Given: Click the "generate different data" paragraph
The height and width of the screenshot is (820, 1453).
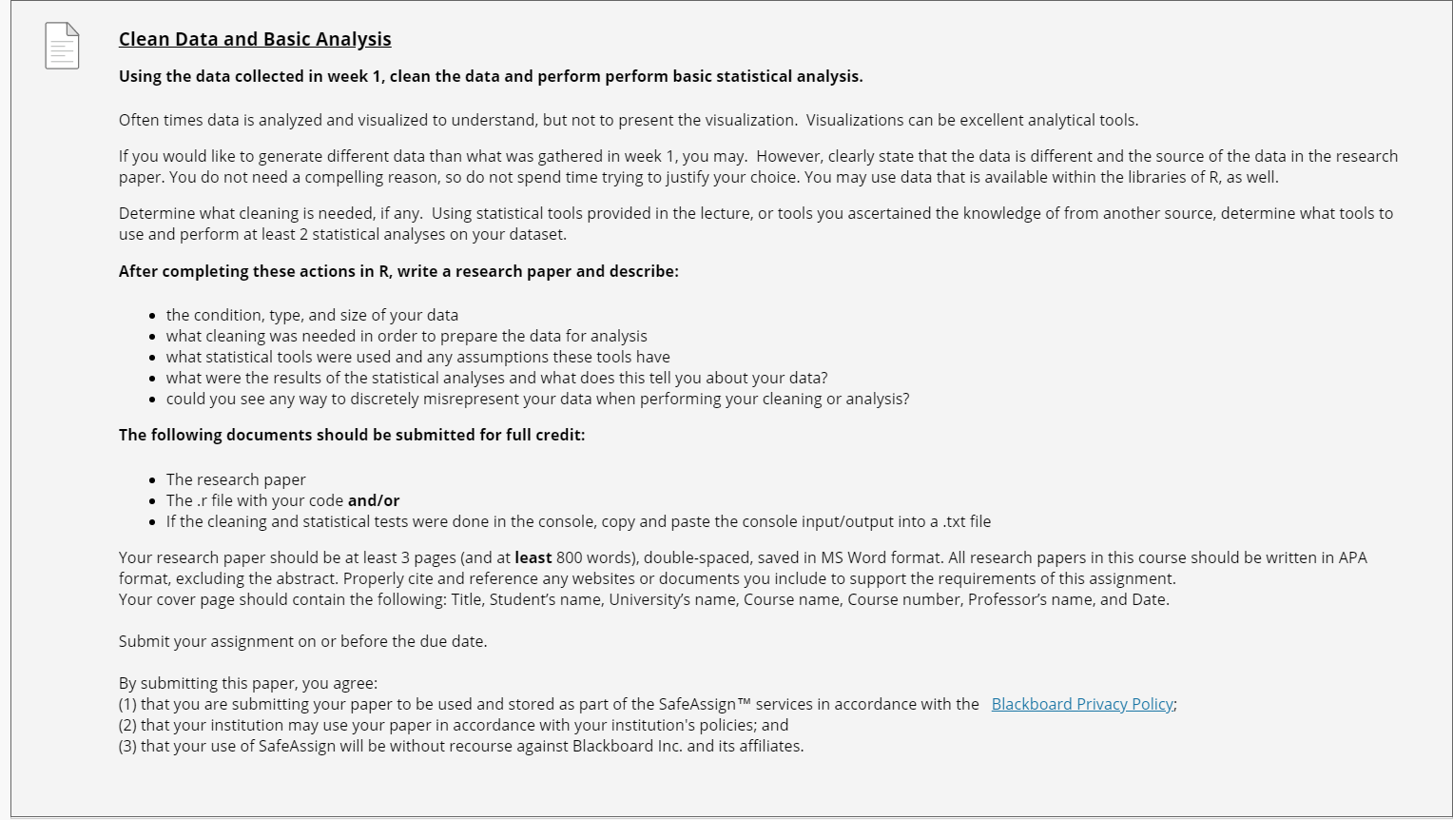Looking at the screenshot, I should pyautogui.click(x=758, y=166).
